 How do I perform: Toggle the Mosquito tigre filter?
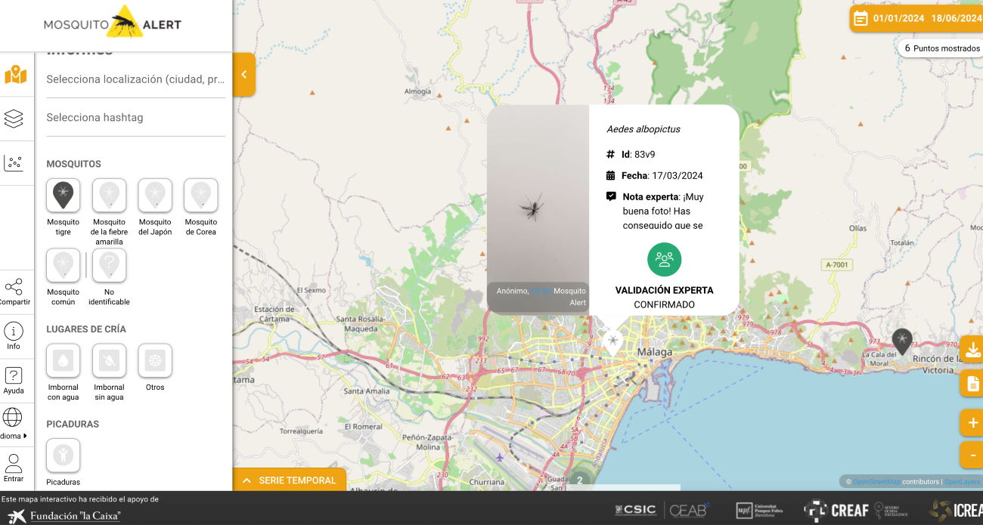(63, 196)
